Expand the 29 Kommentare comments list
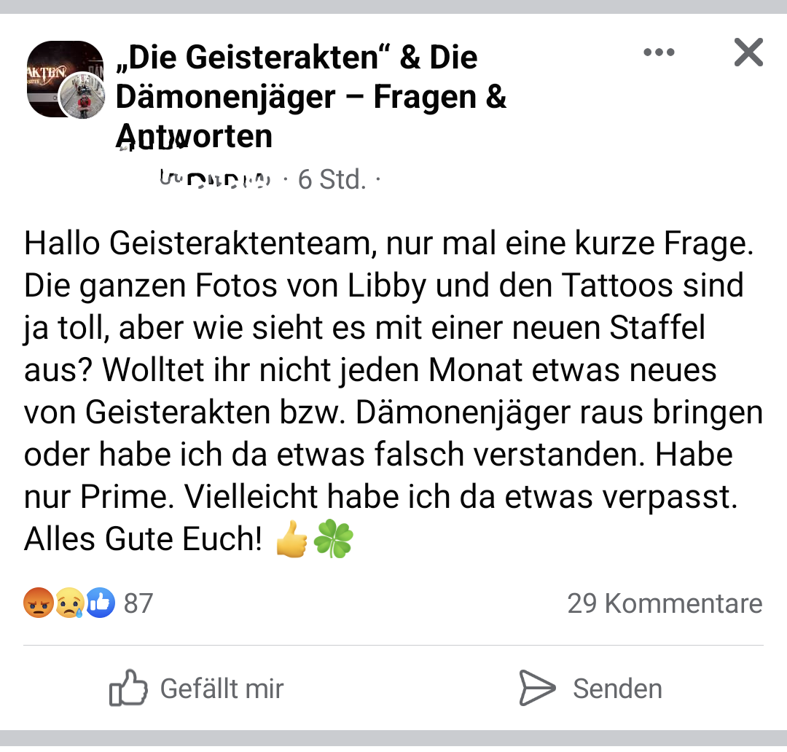Screen dimensions: 787x752 coord(665,603)
